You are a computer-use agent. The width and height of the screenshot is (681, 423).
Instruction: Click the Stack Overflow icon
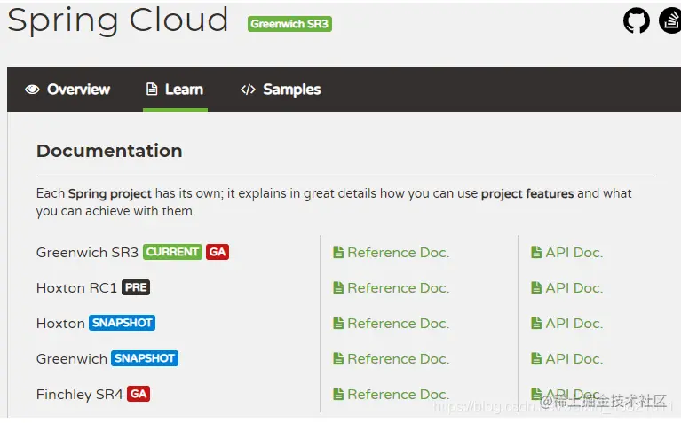(x=670, y=20)
